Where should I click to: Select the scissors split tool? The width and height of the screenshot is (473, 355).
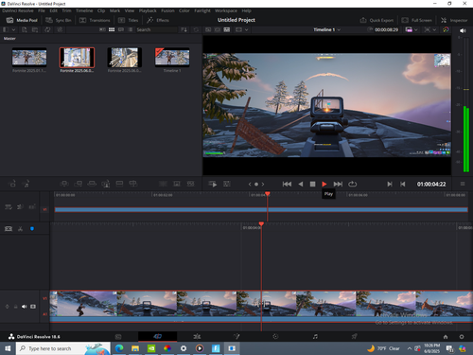coord(20,229)
